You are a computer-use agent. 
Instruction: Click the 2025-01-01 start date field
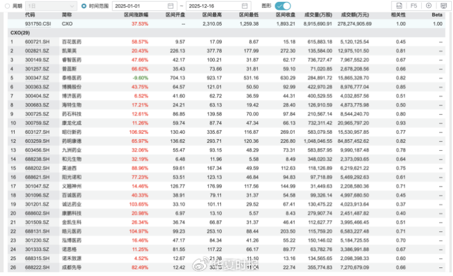tap(144, 6)
